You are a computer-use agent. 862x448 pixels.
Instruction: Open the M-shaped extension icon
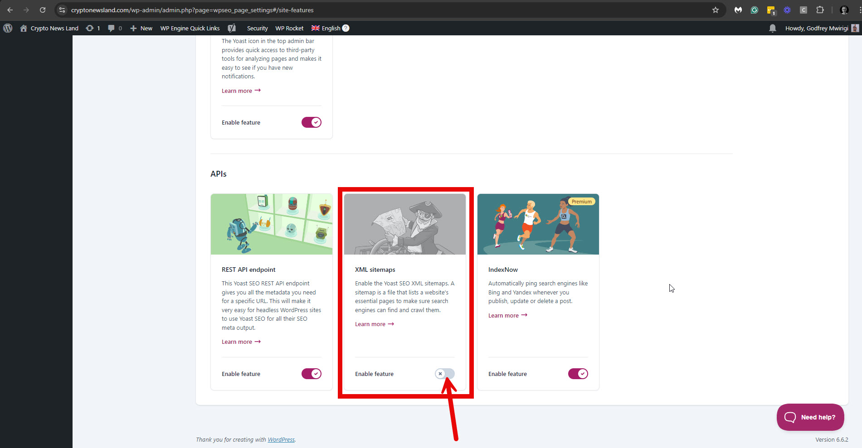coord(738,10)
